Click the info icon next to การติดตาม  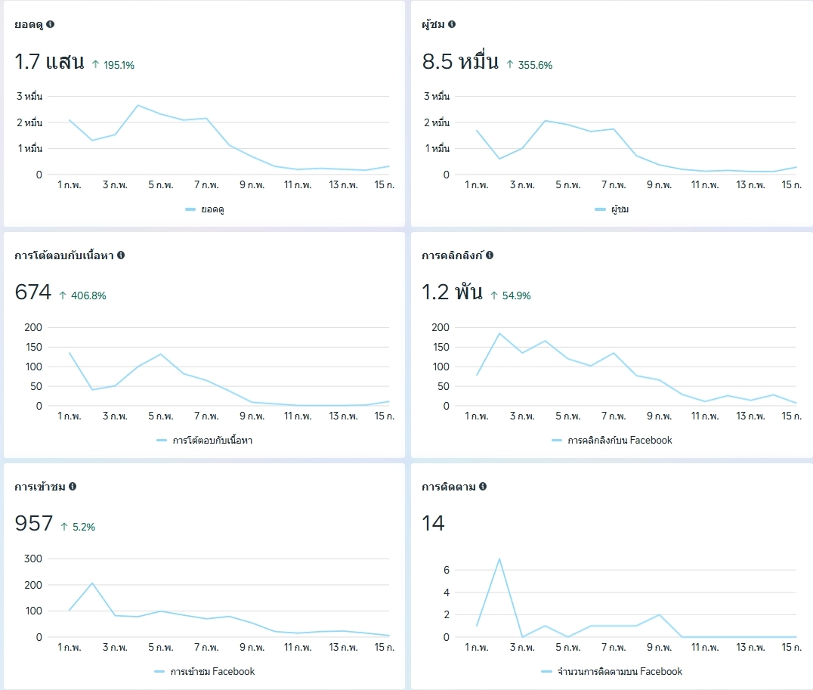482,487
